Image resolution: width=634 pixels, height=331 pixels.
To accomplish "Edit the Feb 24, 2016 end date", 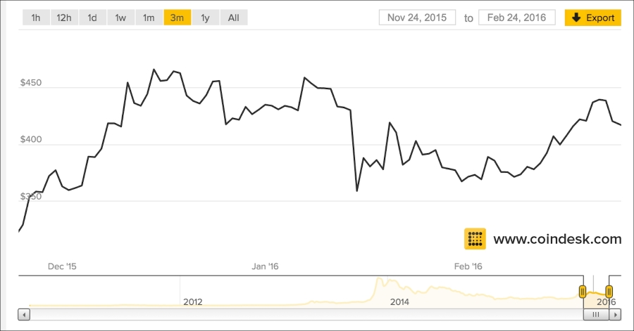I will point(517,18).
